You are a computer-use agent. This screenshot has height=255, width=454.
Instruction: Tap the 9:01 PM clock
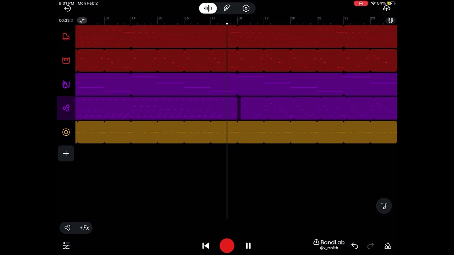tap(66, 3)
